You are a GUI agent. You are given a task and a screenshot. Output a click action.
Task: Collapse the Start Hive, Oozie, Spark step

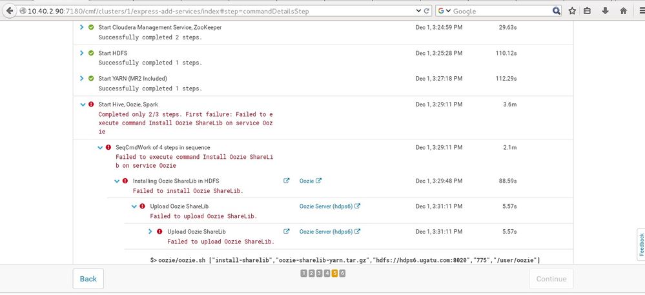click(x=83, y=105)
